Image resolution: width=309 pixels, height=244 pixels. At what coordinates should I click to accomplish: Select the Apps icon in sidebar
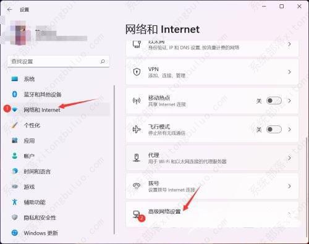coord(15,140)
